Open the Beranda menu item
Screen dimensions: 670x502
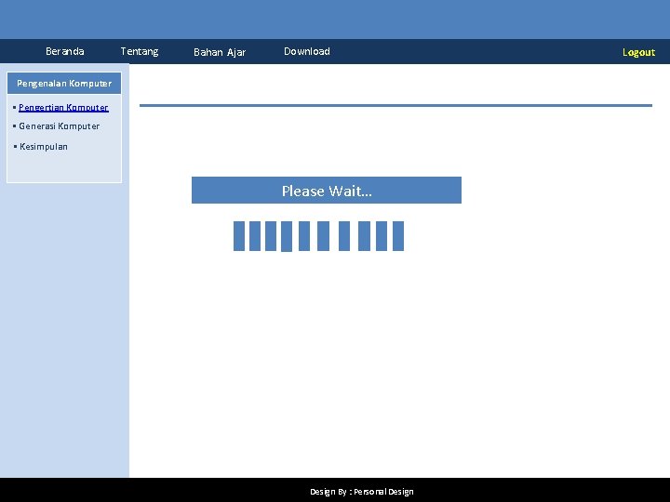tap(64, 51)
